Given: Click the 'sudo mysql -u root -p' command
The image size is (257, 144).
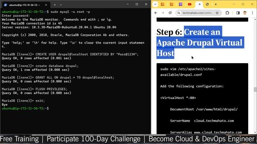Looking at the screenshot, I should coord(70,12).
